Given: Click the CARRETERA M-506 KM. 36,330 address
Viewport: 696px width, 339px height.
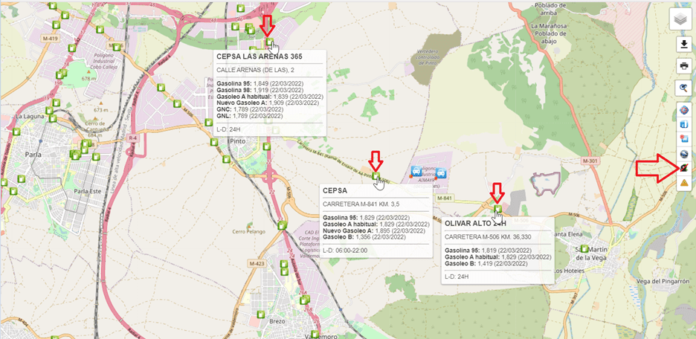Looking at the screenshot, I should (x=487, y=236).
